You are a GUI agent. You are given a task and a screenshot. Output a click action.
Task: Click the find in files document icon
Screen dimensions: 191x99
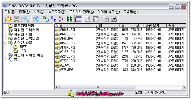(x=96, y=19)
